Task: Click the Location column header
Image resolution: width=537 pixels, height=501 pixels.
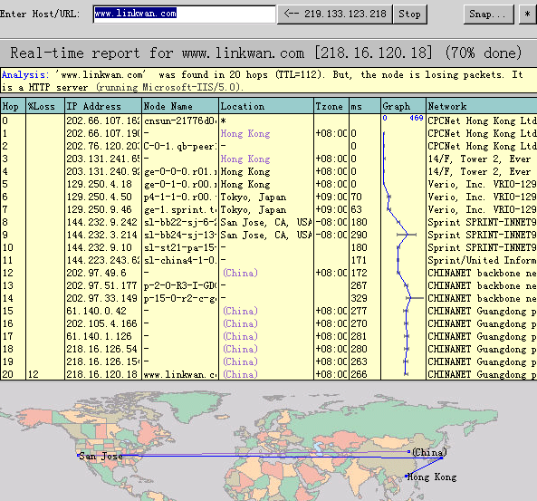Action: 266,106
